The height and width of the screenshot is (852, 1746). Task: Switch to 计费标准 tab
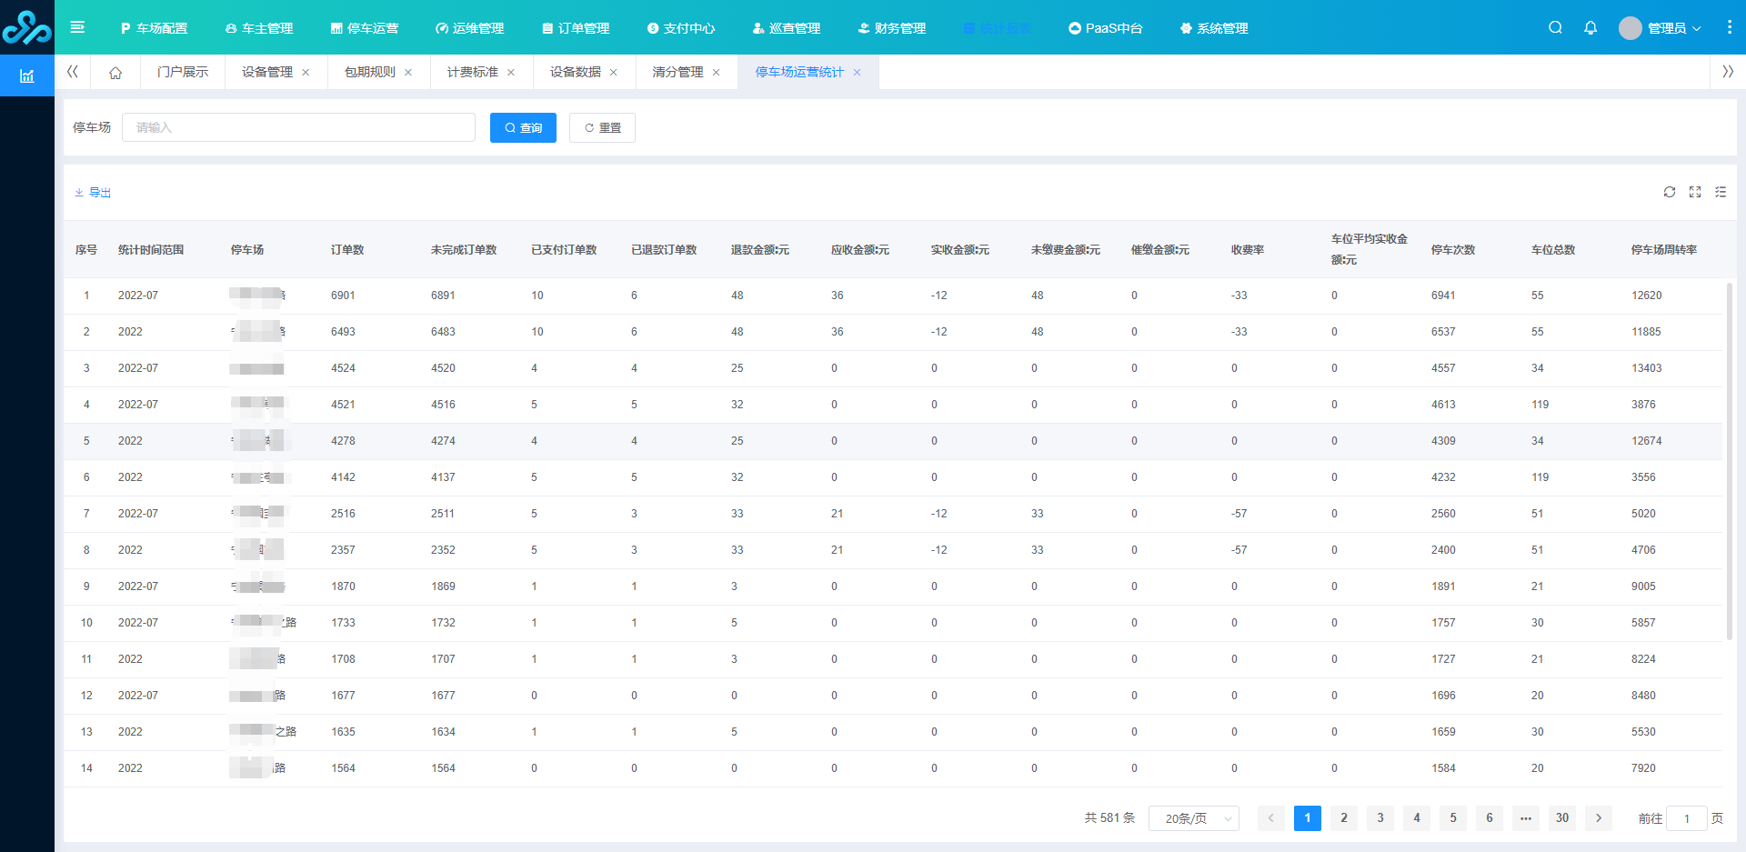tap(473, 72)
